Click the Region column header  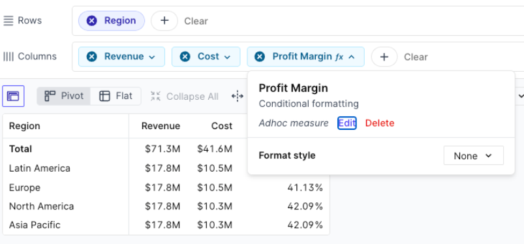[24, 126]
